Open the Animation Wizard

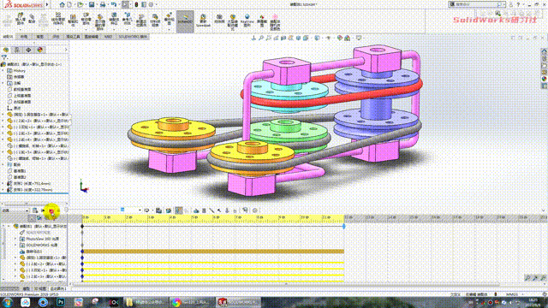tap(169, 210)
